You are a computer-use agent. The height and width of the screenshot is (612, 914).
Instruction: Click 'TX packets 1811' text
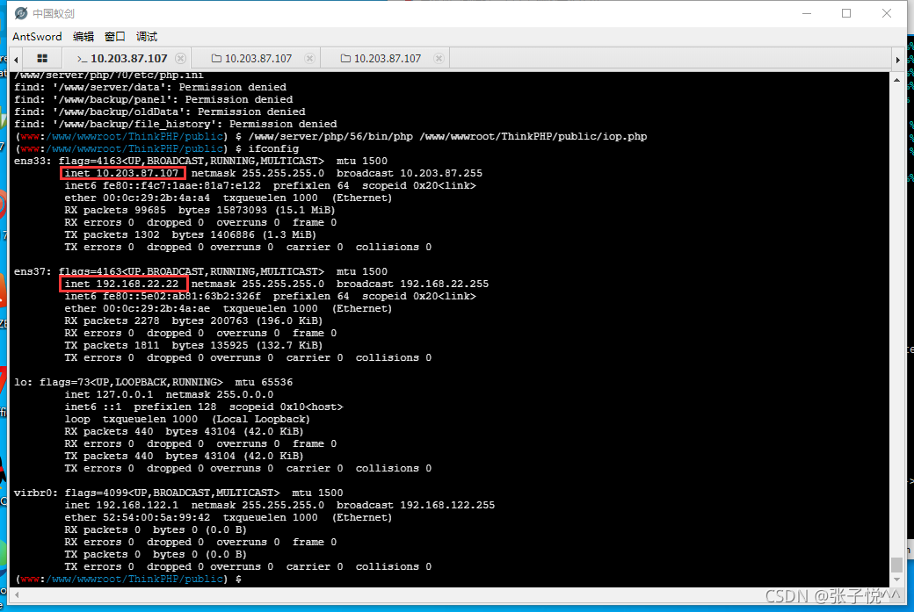[x=112, y=345]
